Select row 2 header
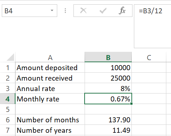 [x=8, y=78]
